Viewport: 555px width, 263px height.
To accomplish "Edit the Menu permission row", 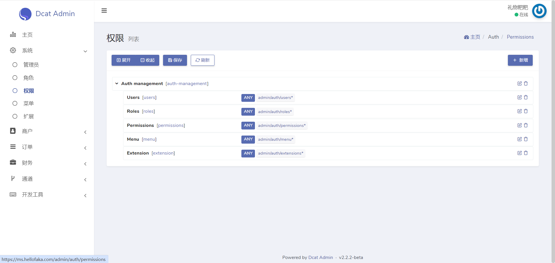I will click(x=519, y=139).
